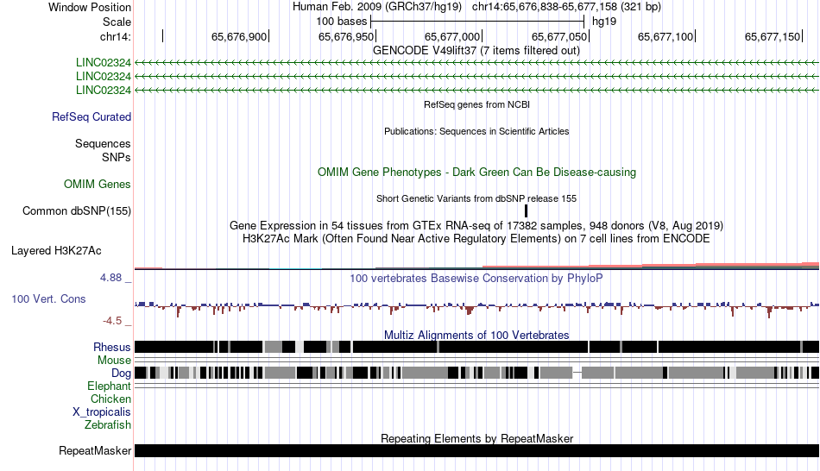
Task: Click the GENCODE V49lift37 track title
Action: click(x=476, y=51)
